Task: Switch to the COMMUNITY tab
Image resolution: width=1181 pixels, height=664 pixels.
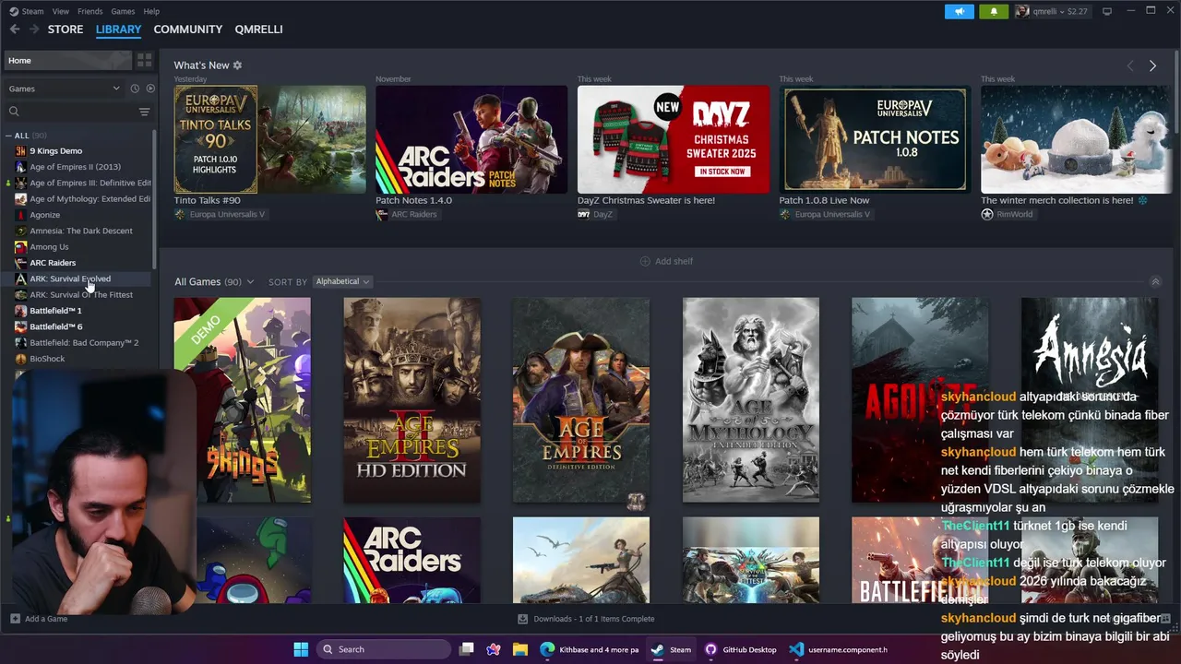Action: (x=188, y=30)
